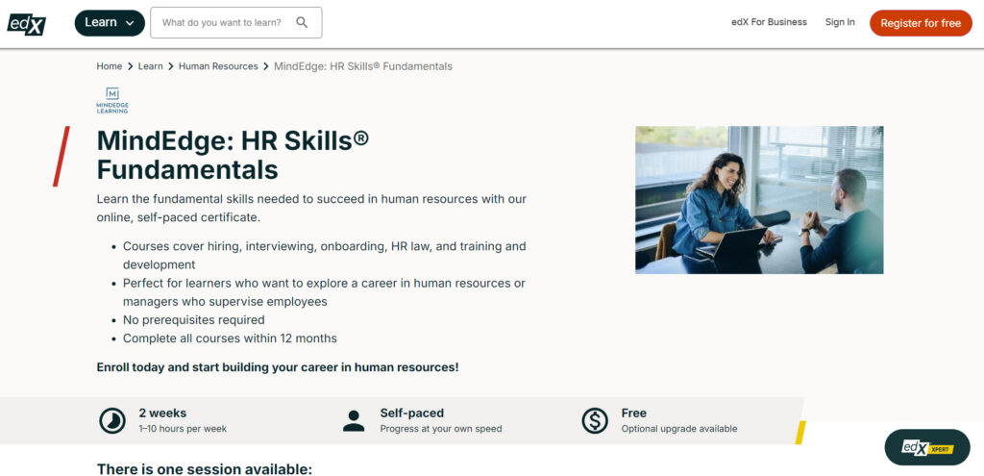Open edX For Business link
The width and height of the screenshot is (984, 476).
(x=769, y=22)
